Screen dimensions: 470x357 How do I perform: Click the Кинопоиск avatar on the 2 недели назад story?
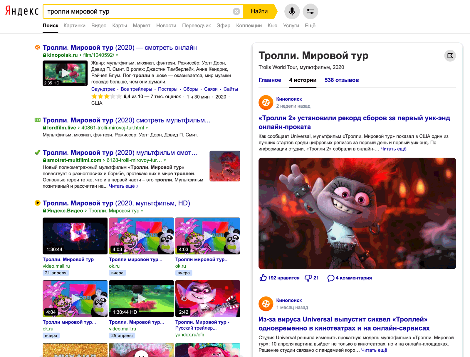click(266, 102)
